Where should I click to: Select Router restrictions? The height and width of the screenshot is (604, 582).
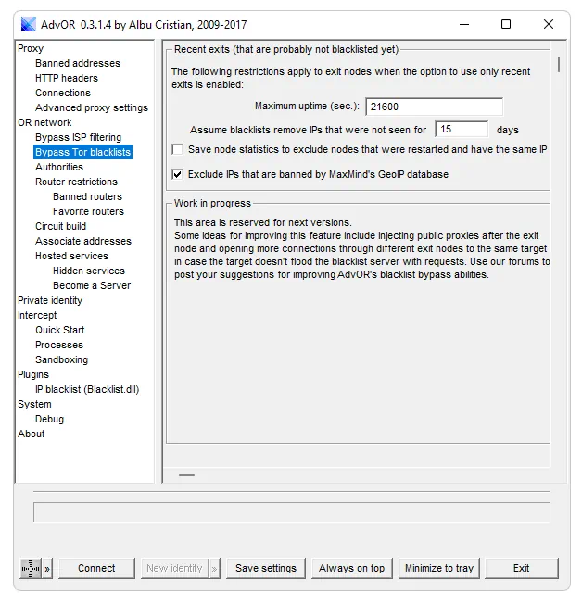tap(76, 182)
